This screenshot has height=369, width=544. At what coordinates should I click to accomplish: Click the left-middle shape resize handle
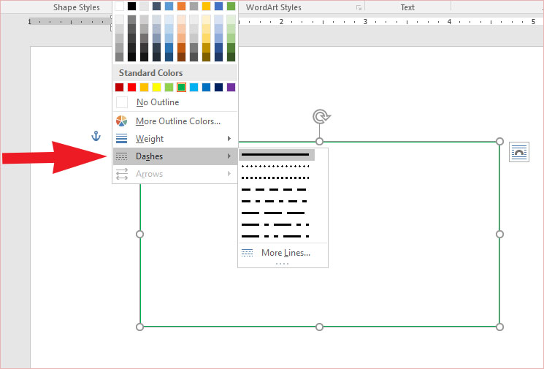coord(139,235)
